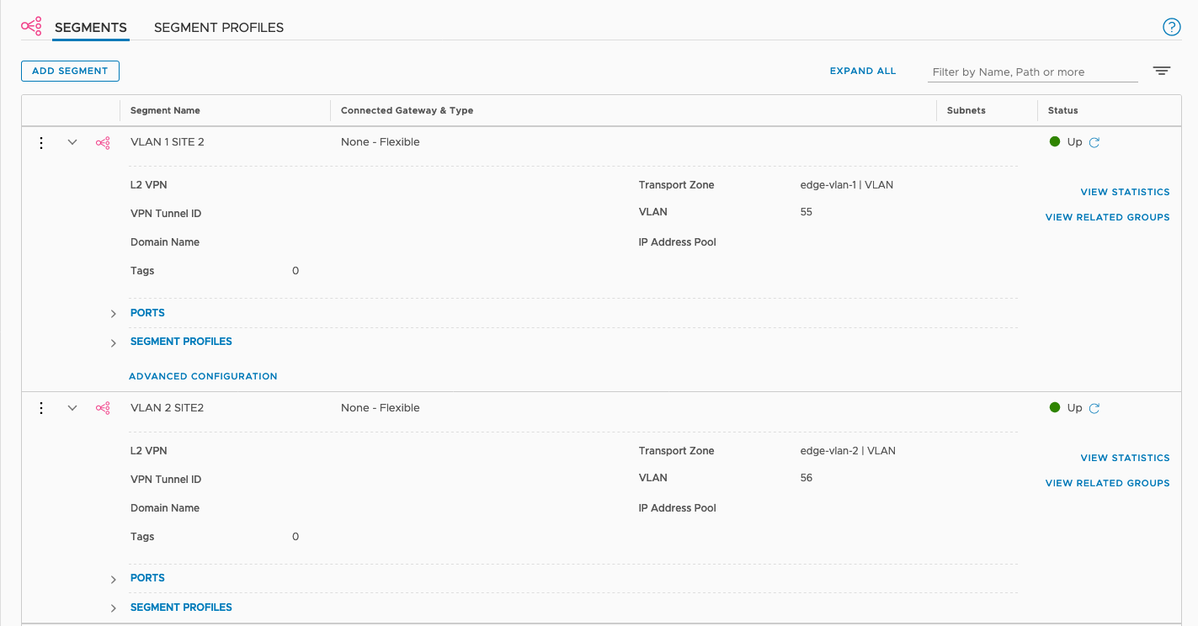Viewport: 1198px width, 626px height.
Task: Focus the Filter by Name search field
Action: pyautogui.click(x=1032, y=72)
